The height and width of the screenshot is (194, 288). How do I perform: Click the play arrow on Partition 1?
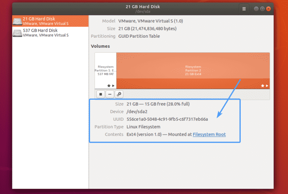click(x=113, y=86)
